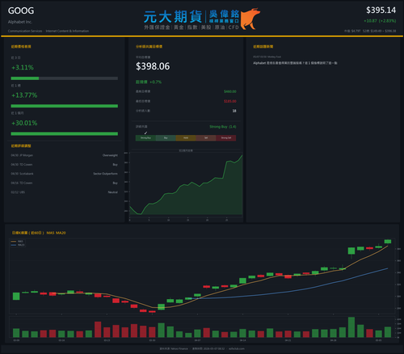This screenshot has width=404, height=354.
Task: Click the +10.87 (+2.83%) price change
Action: pyautogui.click(x=380, y=21)
